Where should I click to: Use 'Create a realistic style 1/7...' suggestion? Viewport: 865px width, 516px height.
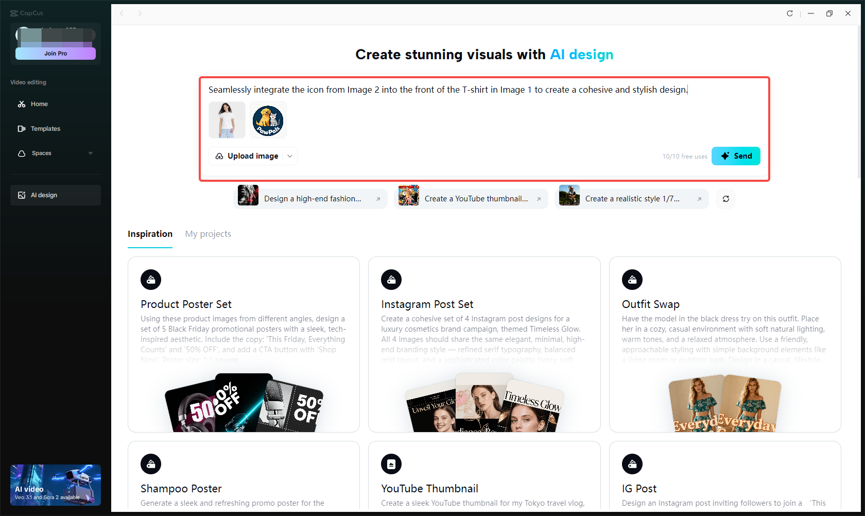coord(632,199)
